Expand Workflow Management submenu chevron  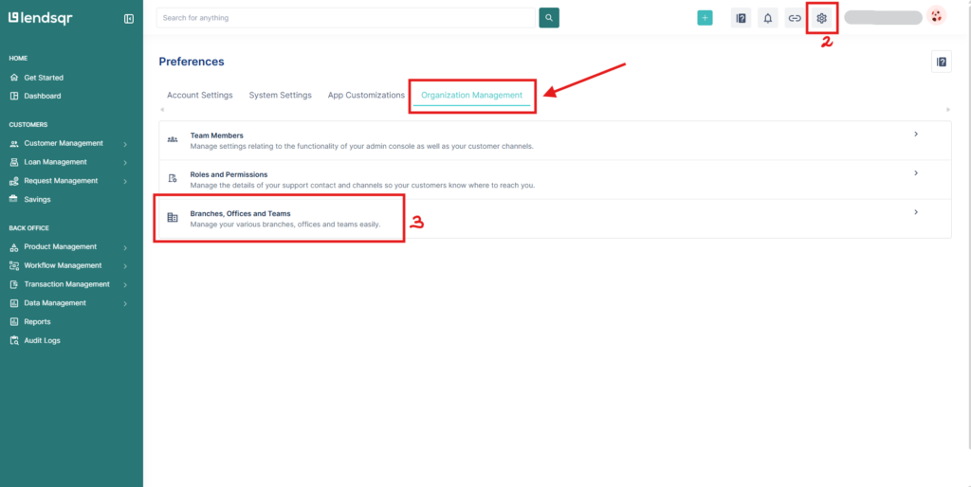point(125,266)
